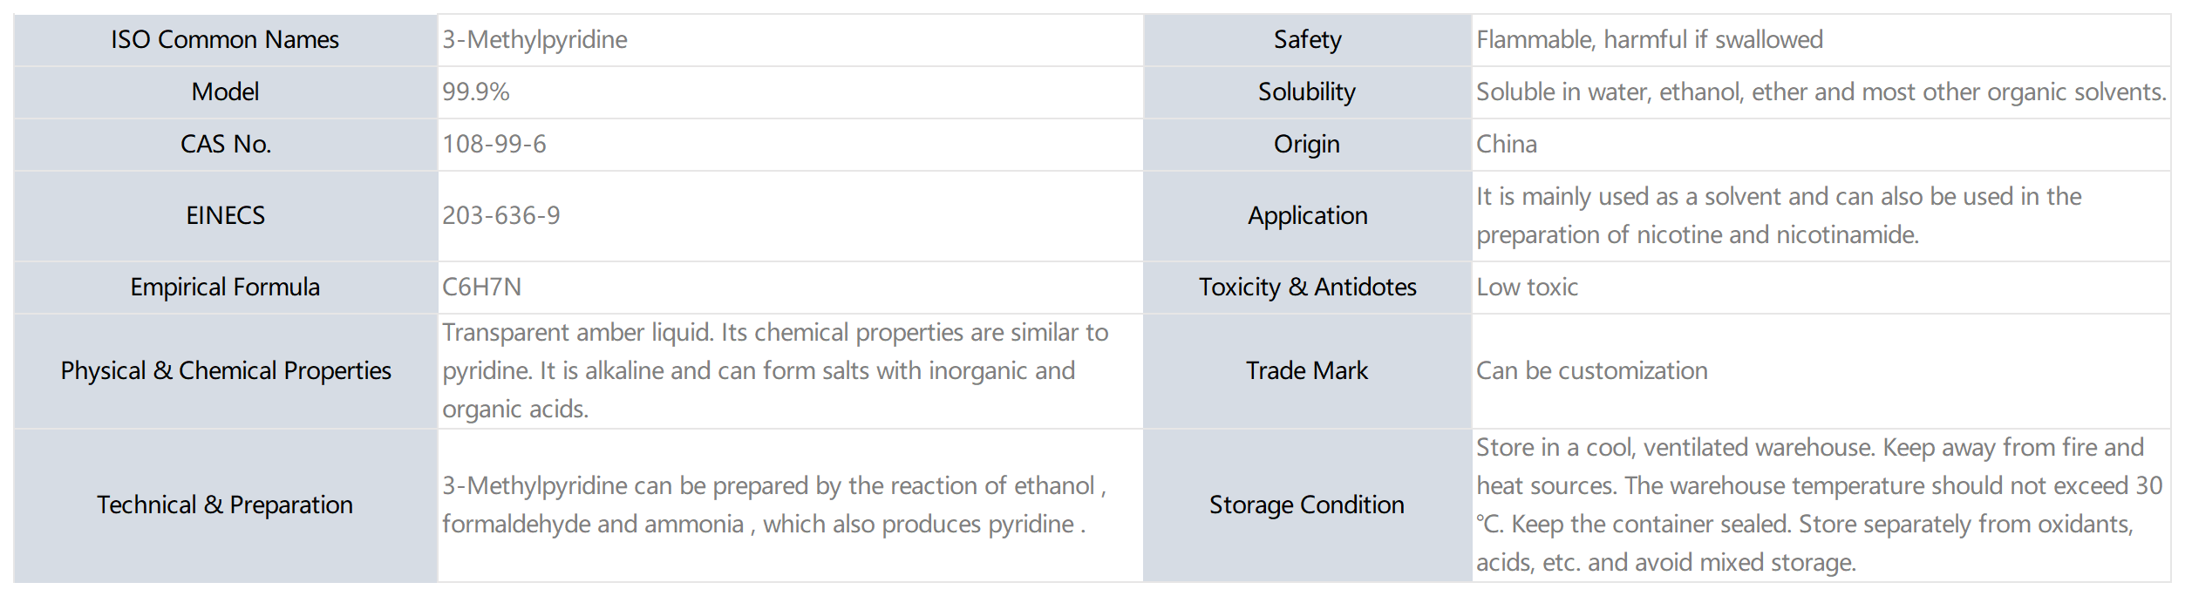Click the Trade Mark label cell
The image size is (2185, 596).
tap(1307, 371)
